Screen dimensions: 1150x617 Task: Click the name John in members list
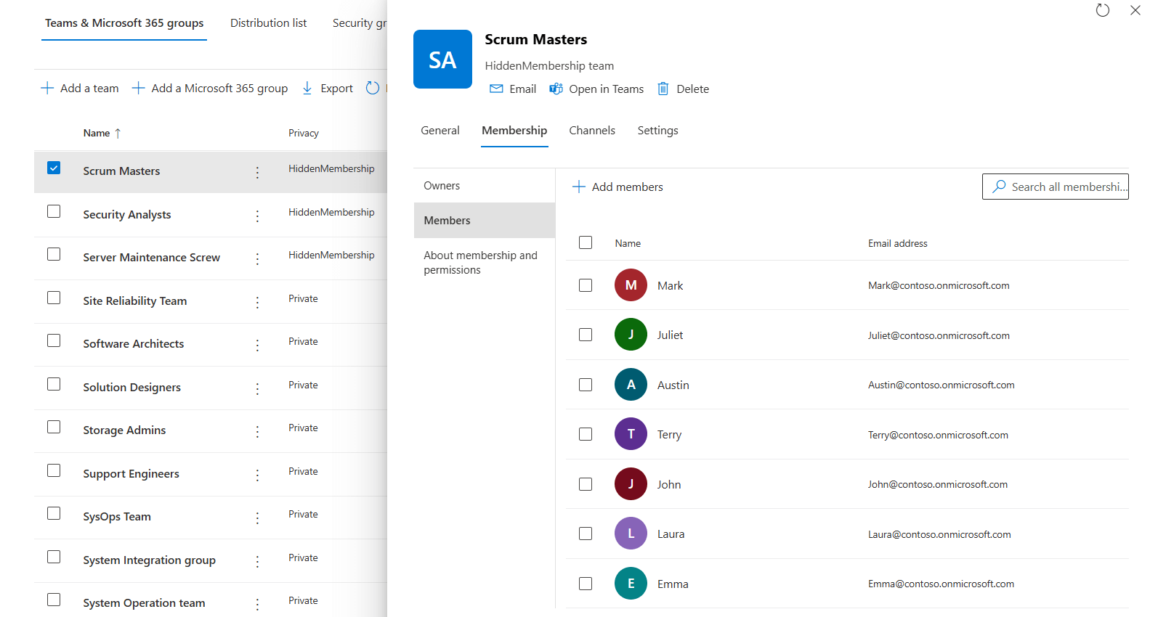tap(669, 485)
